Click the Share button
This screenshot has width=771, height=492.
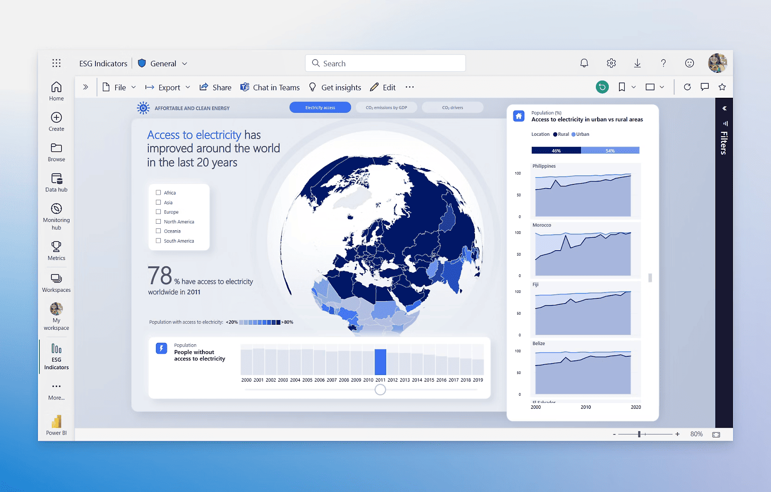[x=215, y=87]
